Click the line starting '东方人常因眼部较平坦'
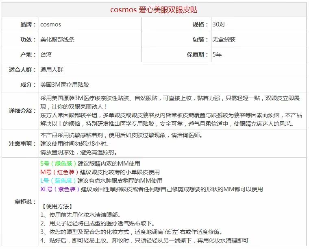309x249 pixels. [x=171, y=115]
